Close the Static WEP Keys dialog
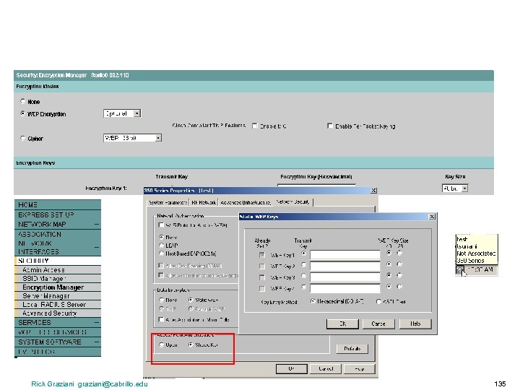The height and width of the screenshot is (390, 520). pos(432,217)
